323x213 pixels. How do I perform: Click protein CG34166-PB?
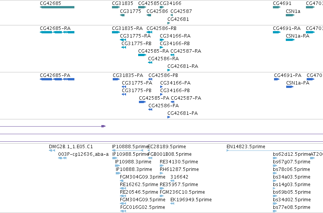[161, 94]
